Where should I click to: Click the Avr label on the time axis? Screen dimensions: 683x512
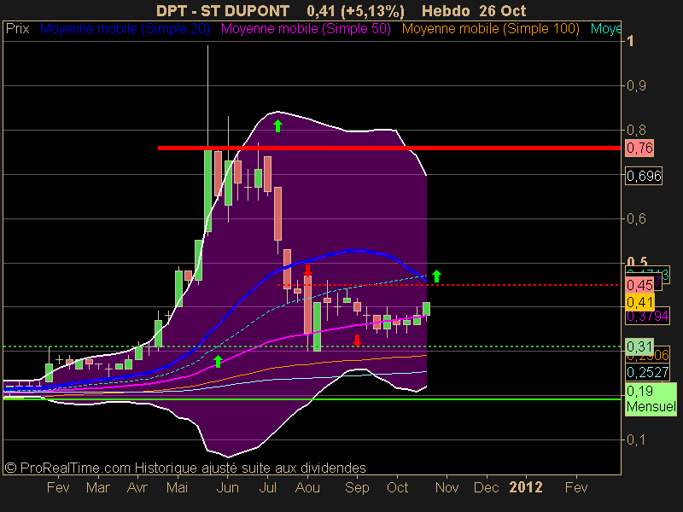[137, 487]
